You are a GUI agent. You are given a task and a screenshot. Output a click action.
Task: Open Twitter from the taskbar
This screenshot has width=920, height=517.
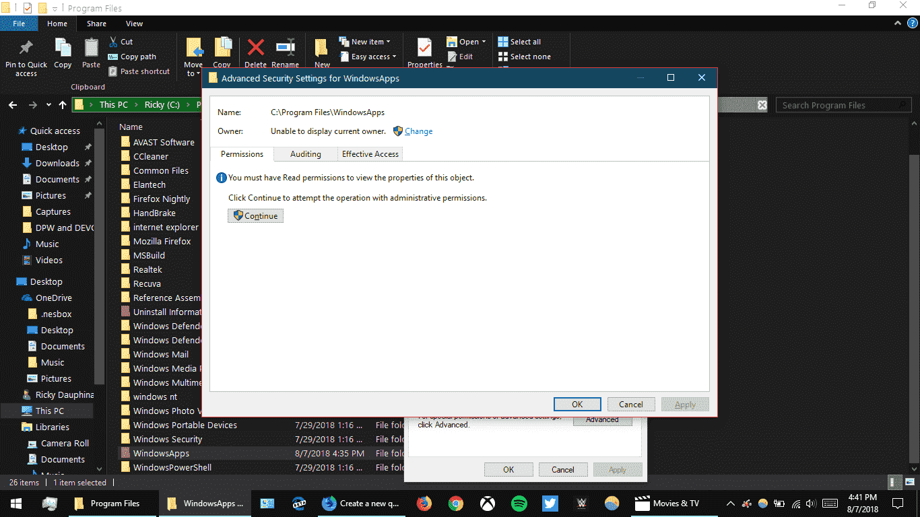point(550,503)
